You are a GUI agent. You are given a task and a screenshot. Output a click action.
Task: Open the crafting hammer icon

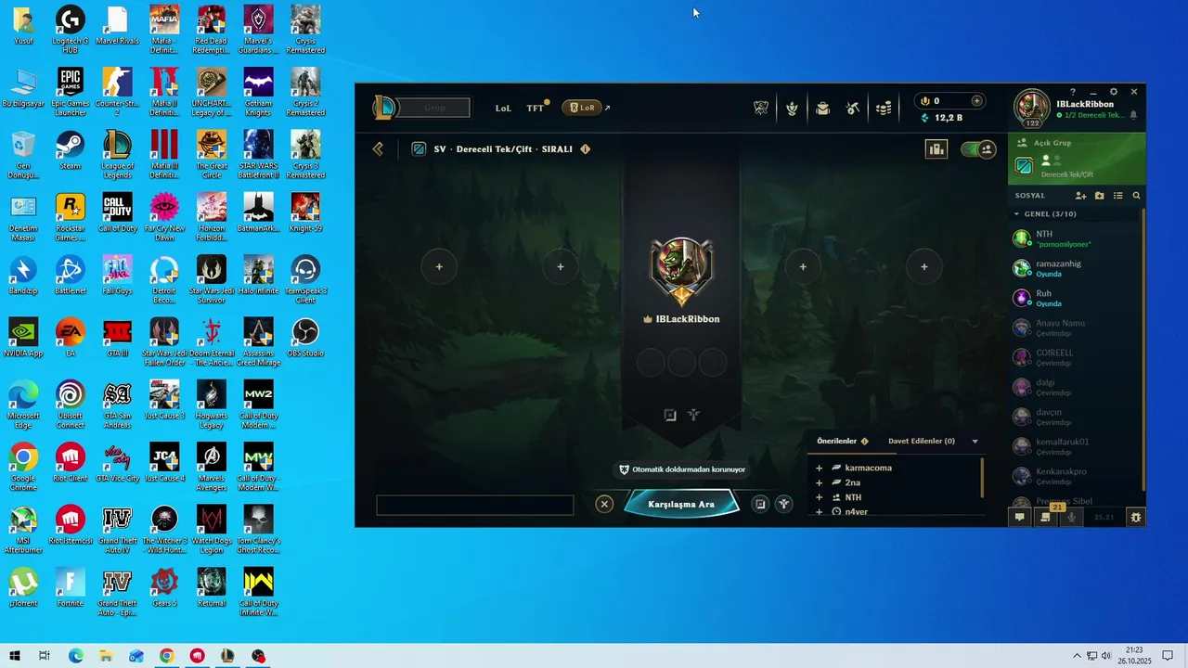(x=853, y=108)
